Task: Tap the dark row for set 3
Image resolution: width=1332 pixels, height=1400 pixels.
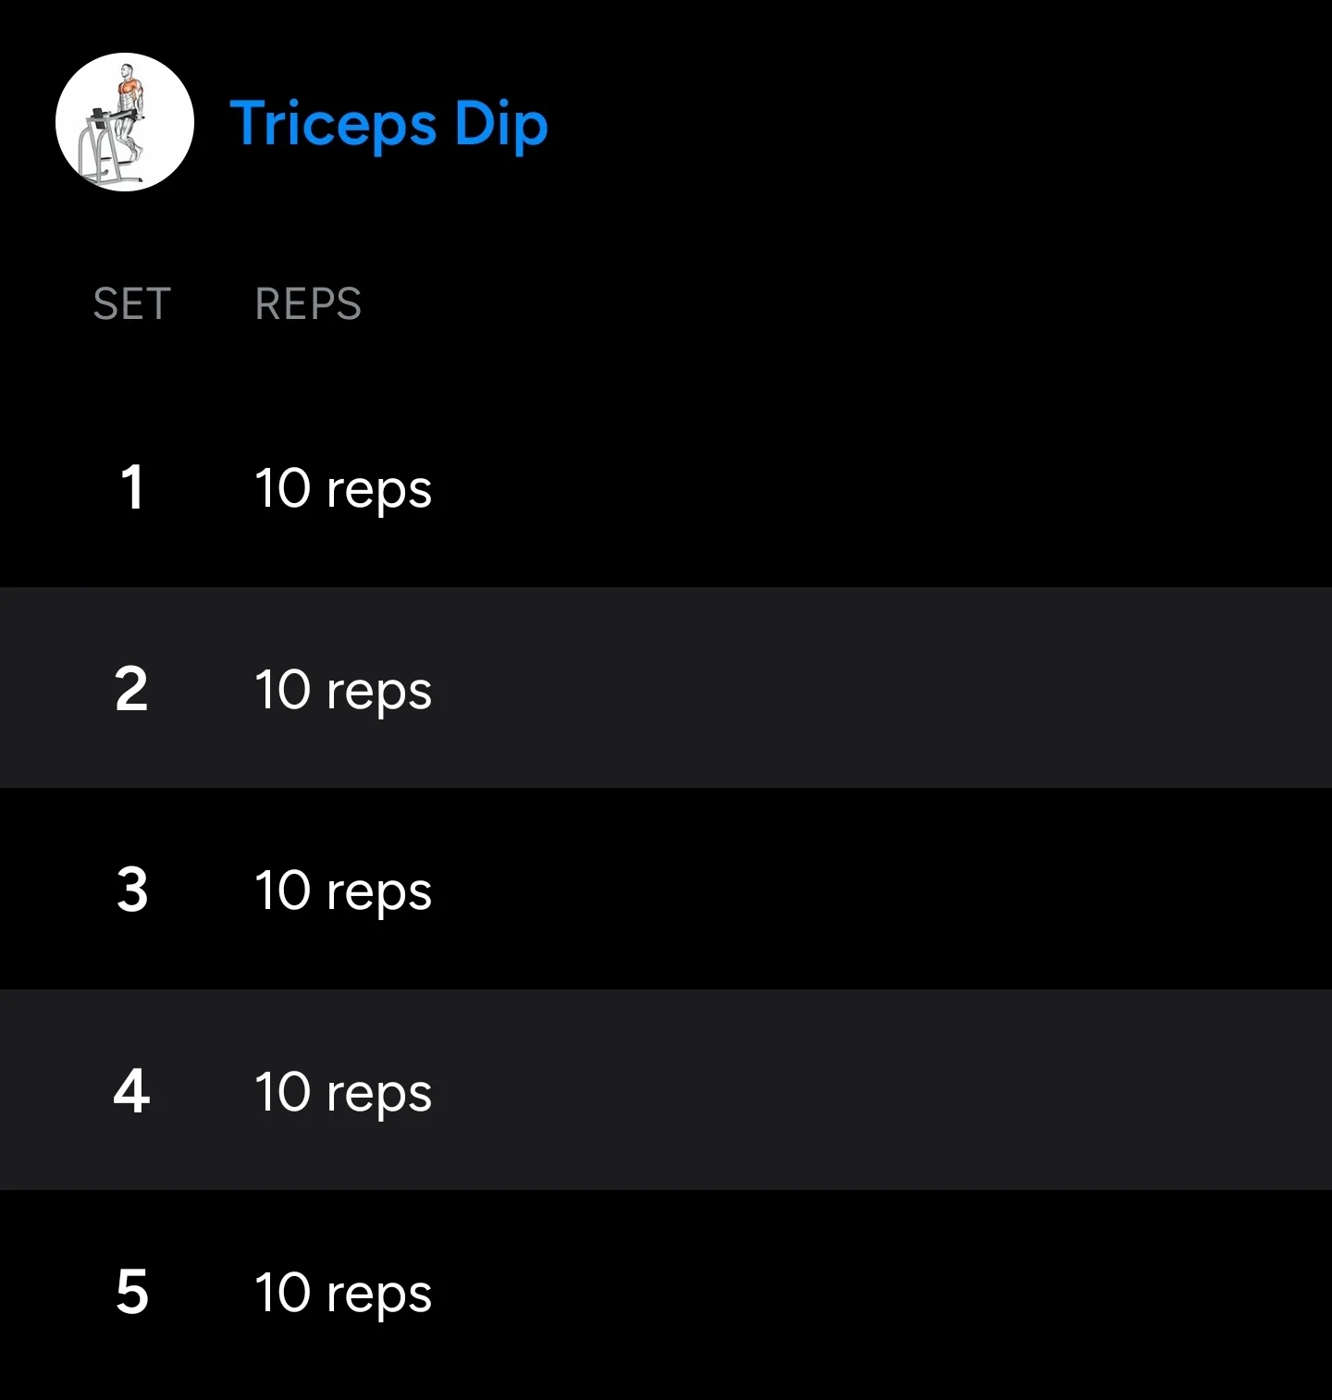Action: (x=666, y=889)
